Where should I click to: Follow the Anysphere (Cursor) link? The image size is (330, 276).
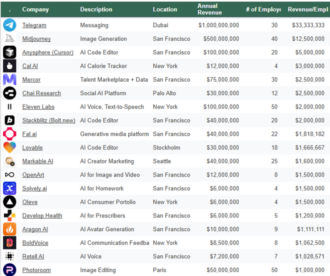[48, 53]
